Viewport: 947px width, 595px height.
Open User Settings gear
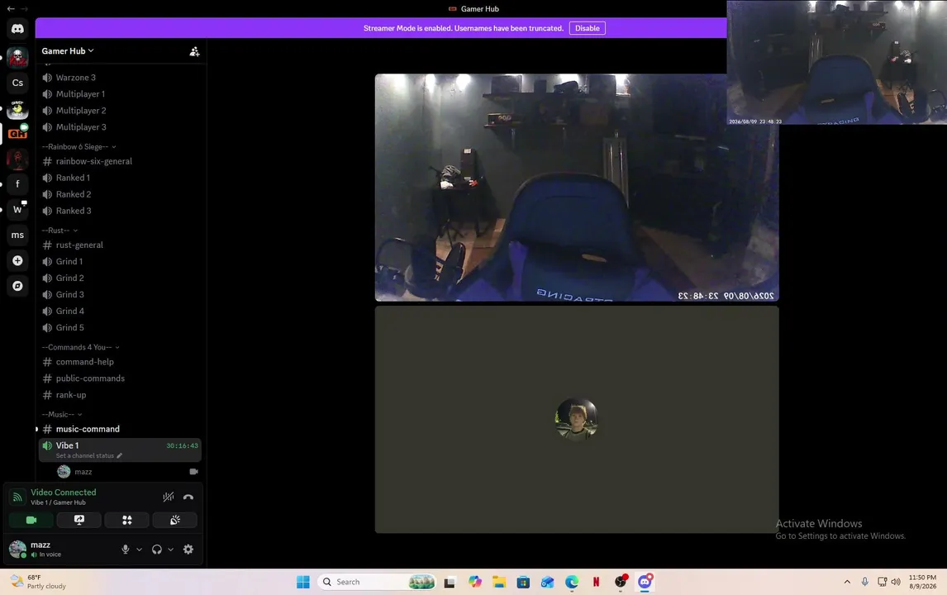[188, 549]
